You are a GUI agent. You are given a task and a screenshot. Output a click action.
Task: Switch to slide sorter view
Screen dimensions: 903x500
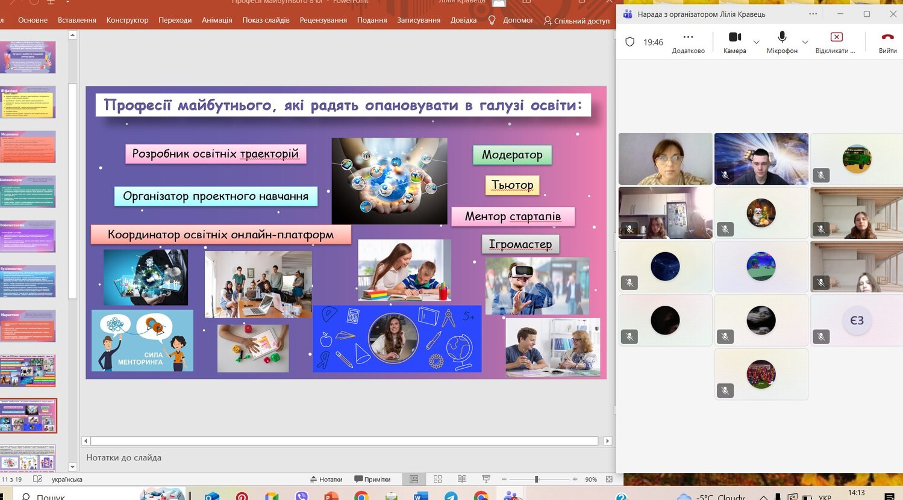(438, 480)
